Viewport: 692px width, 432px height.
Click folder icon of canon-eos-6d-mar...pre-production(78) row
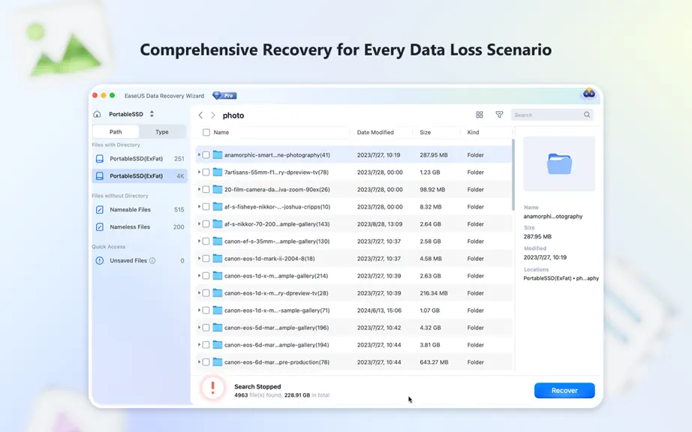click(x=217, y=362)
